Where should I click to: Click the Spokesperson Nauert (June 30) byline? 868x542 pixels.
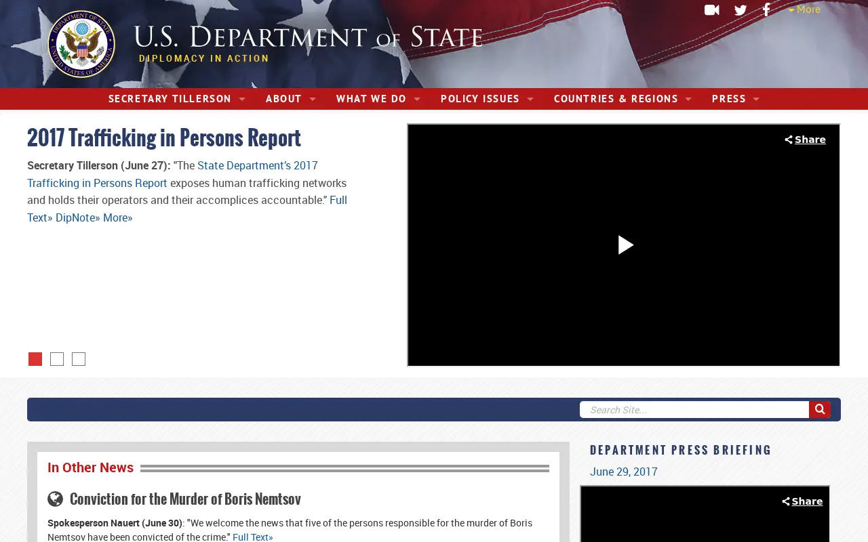115,523
